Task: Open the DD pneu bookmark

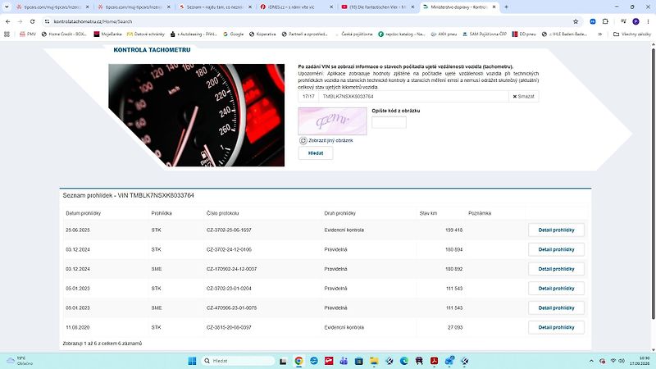Action: click(524, 34)
